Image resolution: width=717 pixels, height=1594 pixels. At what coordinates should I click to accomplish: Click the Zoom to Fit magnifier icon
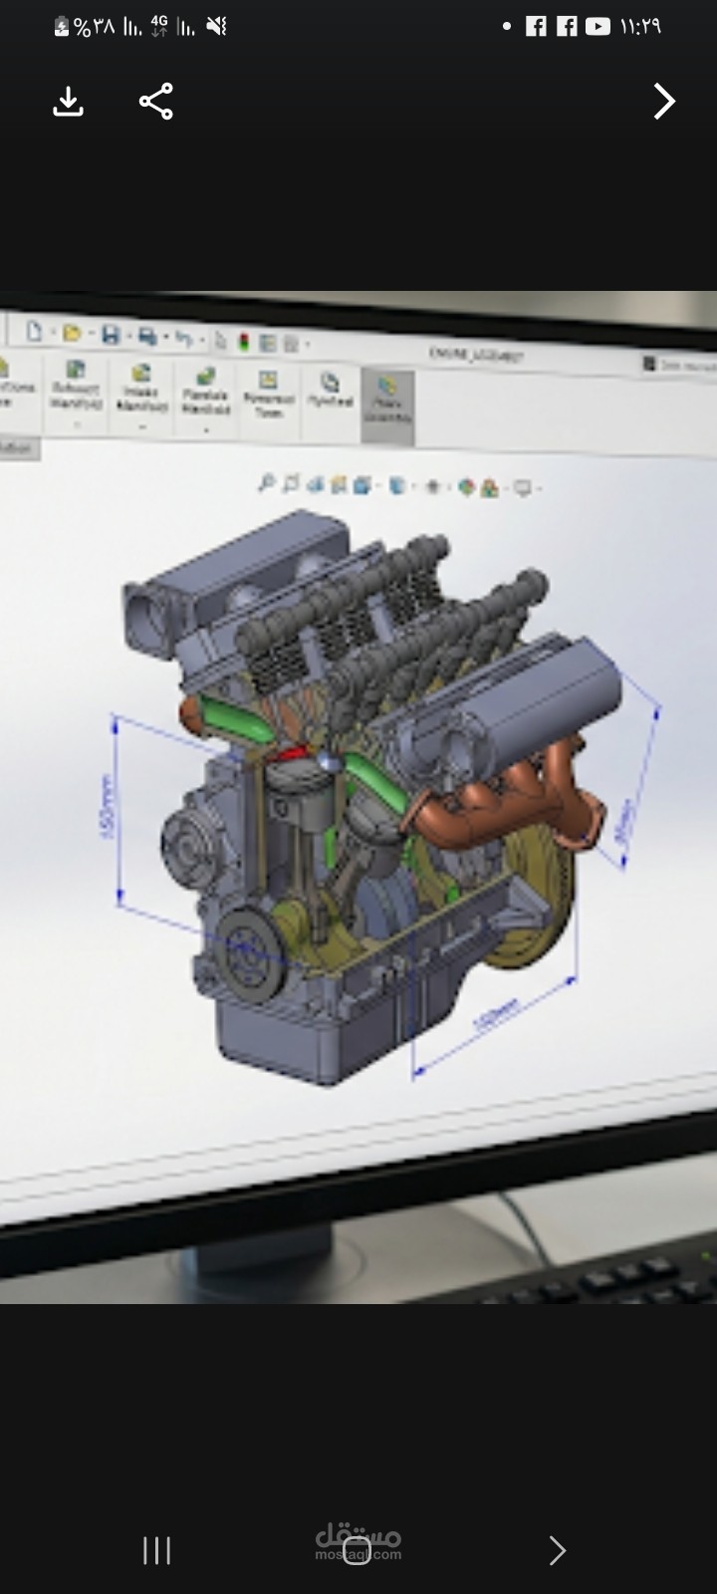[x=266, y=483]
